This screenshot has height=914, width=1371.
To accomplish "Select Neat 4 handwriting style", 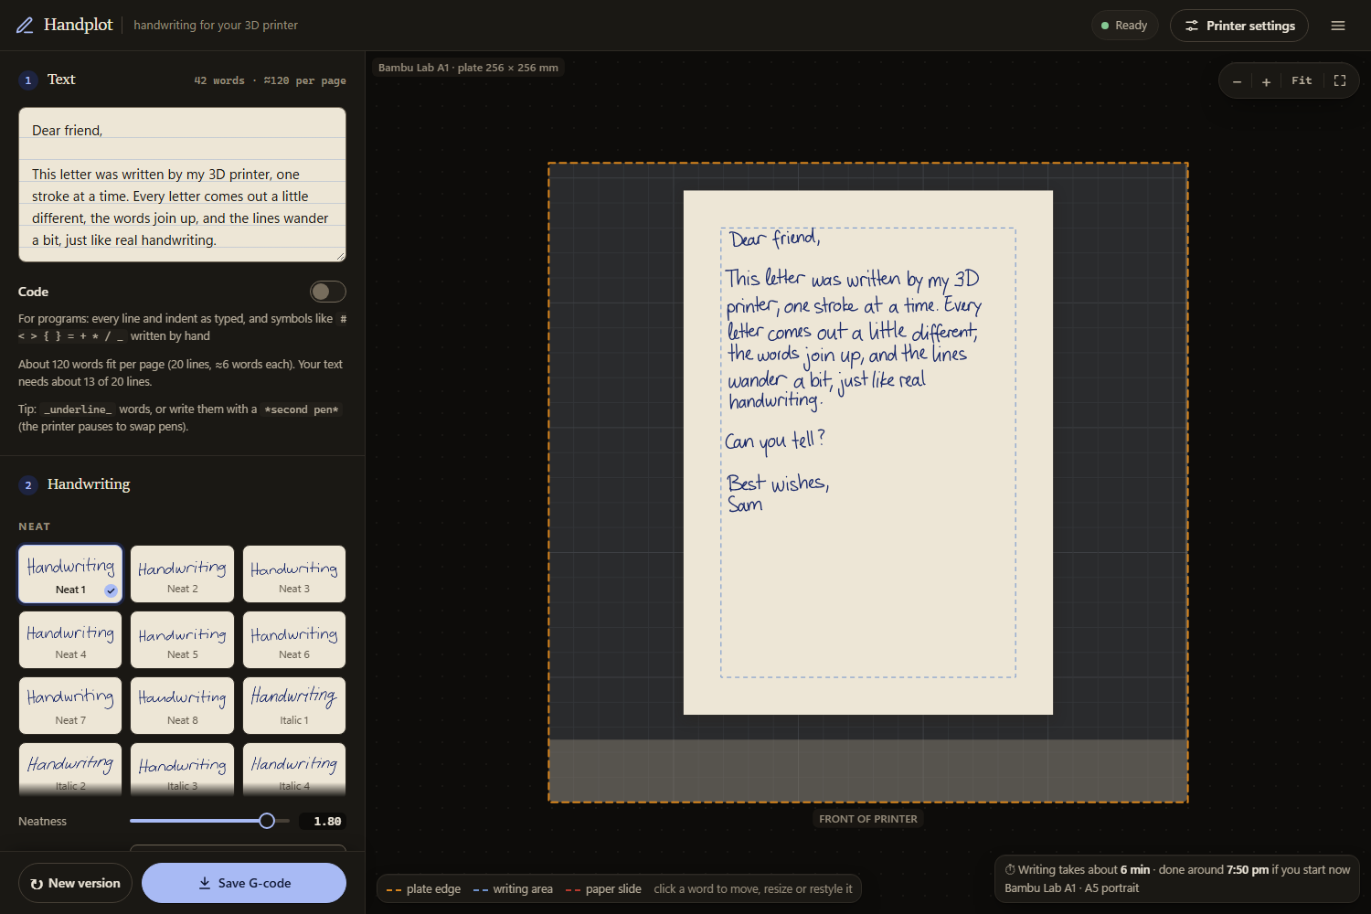I will tap(70, 640).
